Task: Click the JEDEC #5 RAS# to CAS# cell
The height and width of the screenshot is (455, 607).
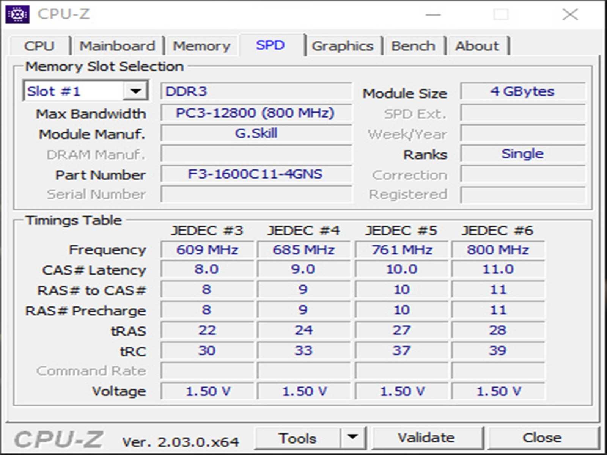Action: [x=401, y=290]
